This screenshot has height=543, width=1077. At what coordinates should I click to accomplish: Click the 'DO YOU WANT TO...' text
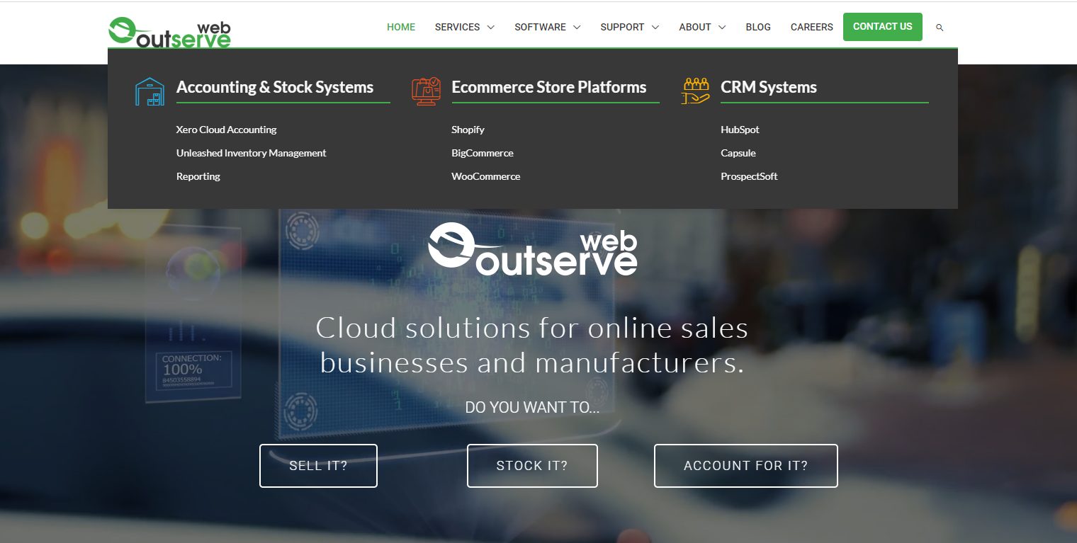[532, 407]
